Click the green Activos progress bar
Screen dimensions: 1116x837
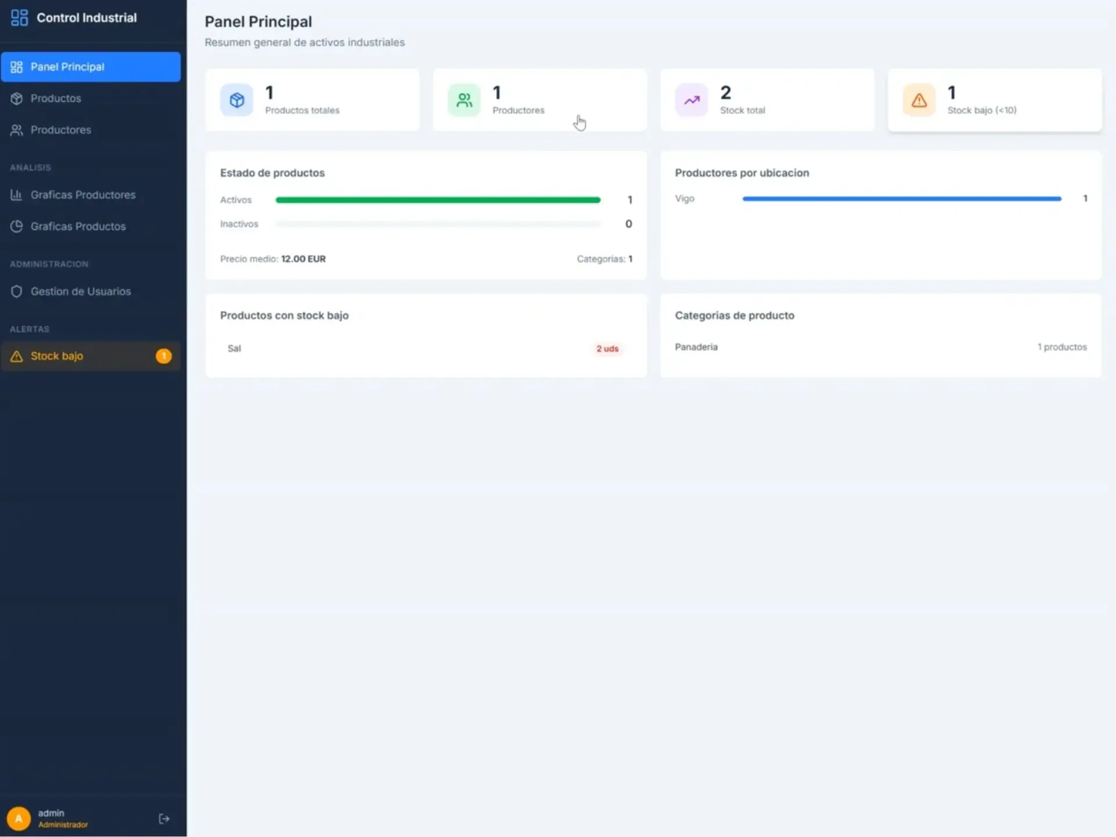(x=438, y=200)
